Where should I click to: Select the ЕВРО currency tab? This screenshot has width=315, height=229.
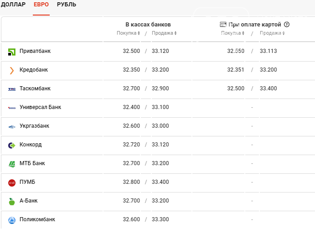click(x=41, y=5)
